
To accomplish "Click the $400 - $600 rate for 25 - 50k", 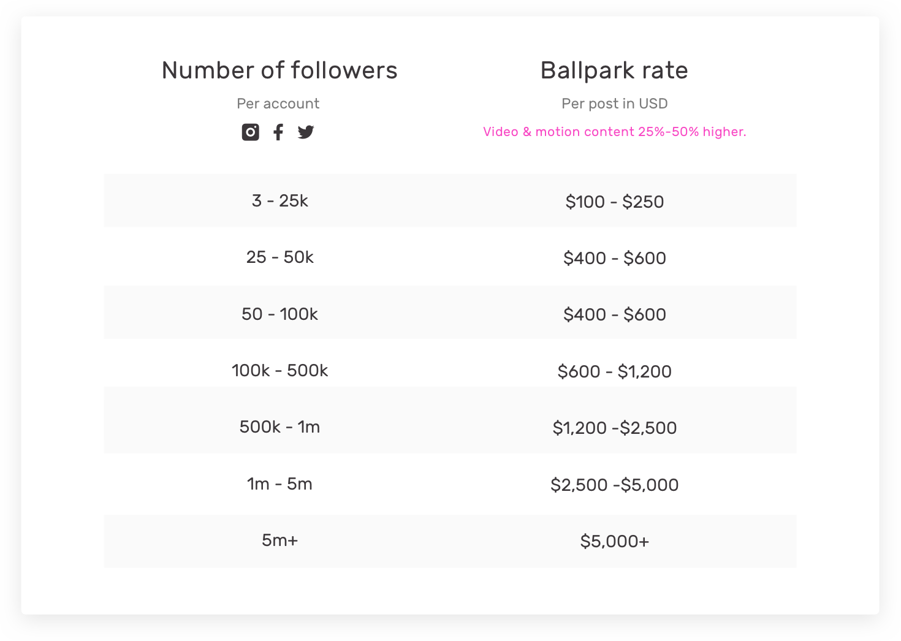I will pos(614,258).
